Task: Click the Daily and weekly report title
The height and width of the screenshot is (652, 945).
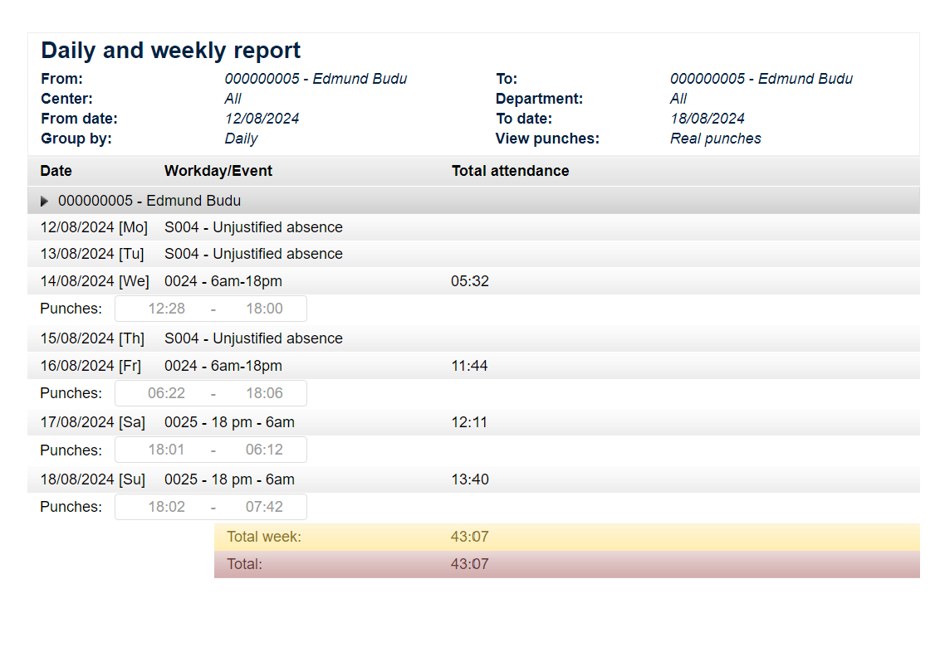Action: (170, 51)
